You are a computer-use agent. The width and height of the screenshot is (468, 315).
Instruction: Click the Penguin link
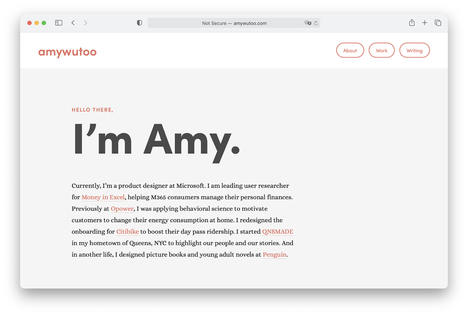click(x=274, y=255)
